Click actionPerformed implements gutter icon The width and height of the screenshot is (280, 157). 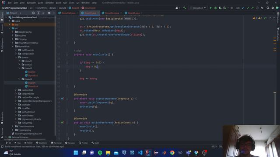pos(62,123)
